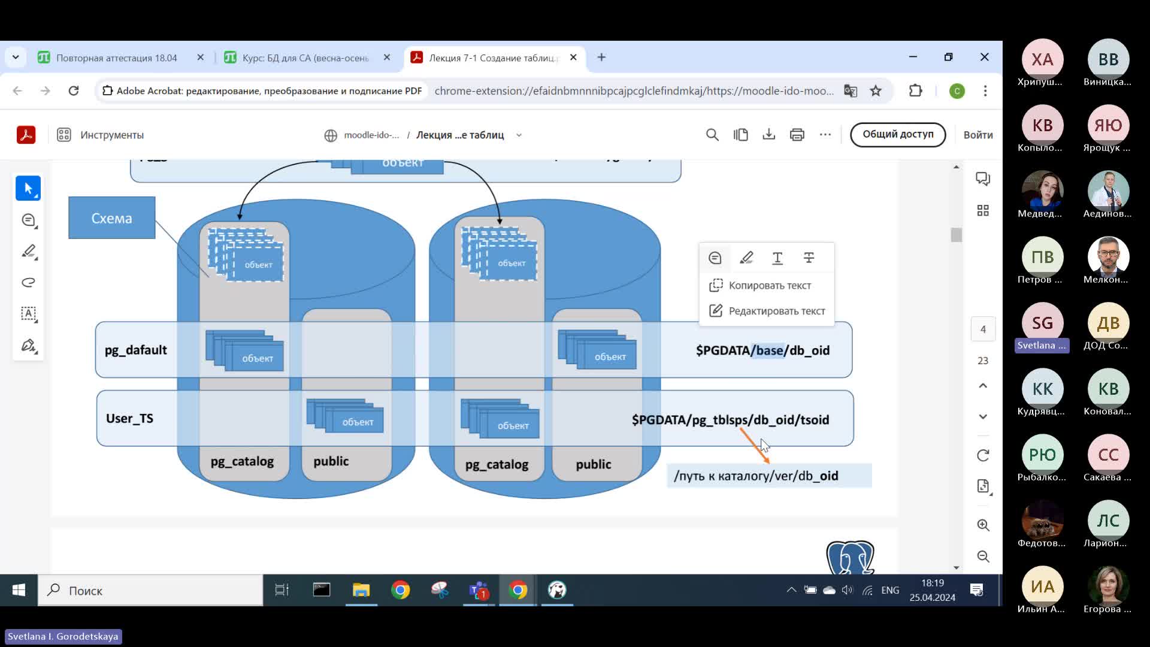Select participant Хрипуш... avatar XA

(x=1042, y=59)
